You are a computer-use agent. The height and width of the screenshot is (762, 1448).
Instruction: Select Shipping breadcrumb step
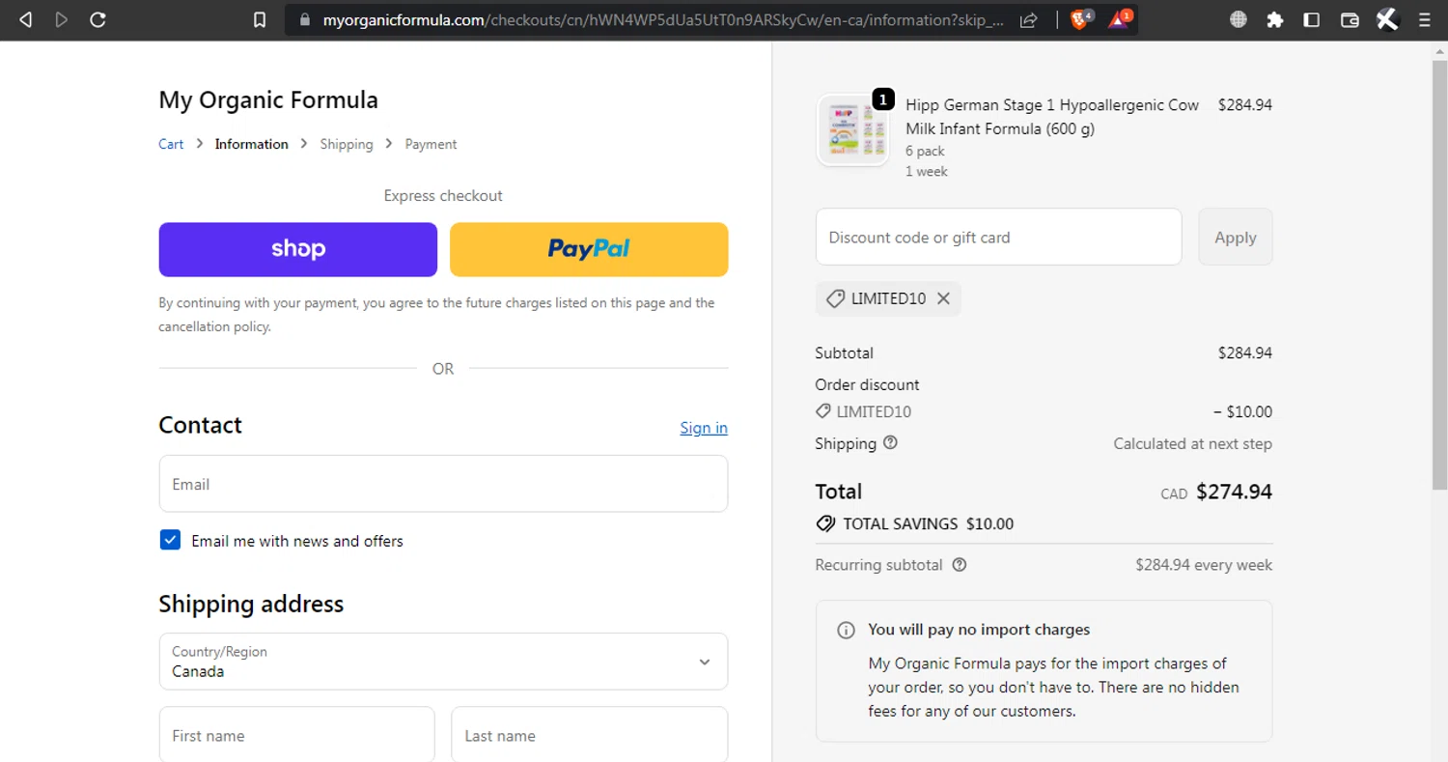[347, 144]
